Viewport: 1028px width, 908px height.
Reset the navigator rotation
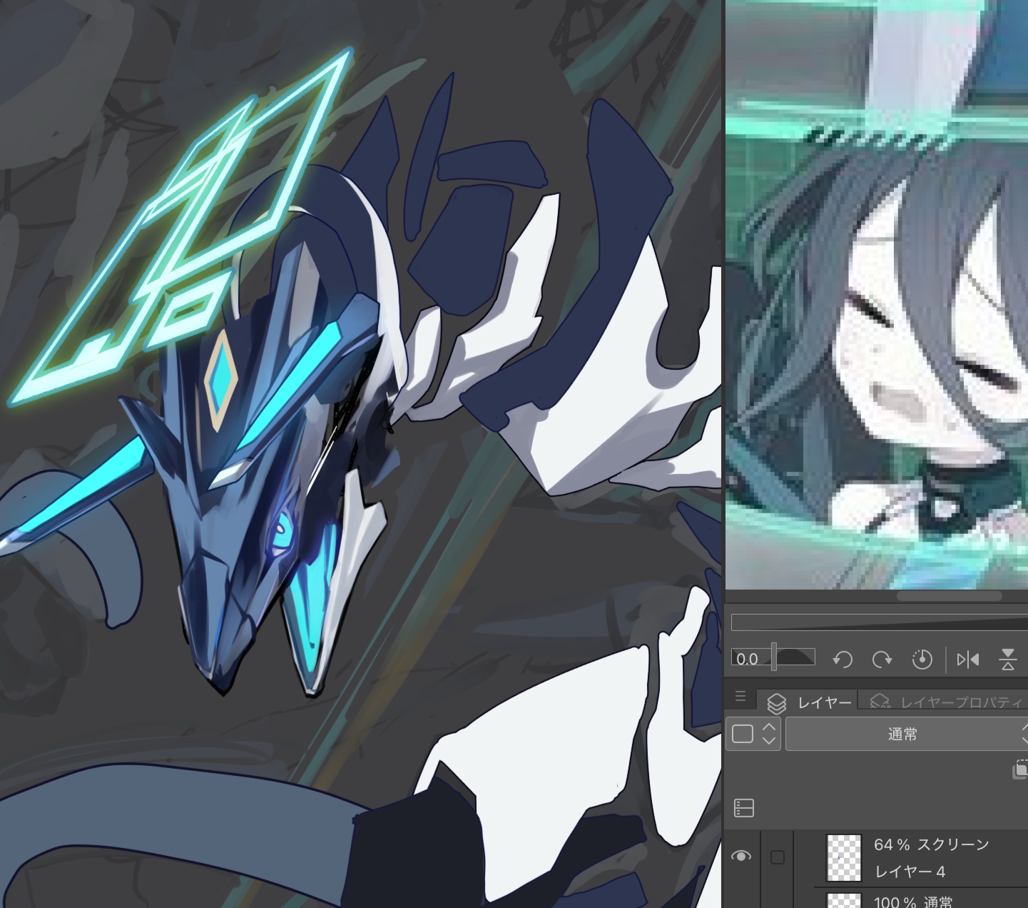(922, 660)
